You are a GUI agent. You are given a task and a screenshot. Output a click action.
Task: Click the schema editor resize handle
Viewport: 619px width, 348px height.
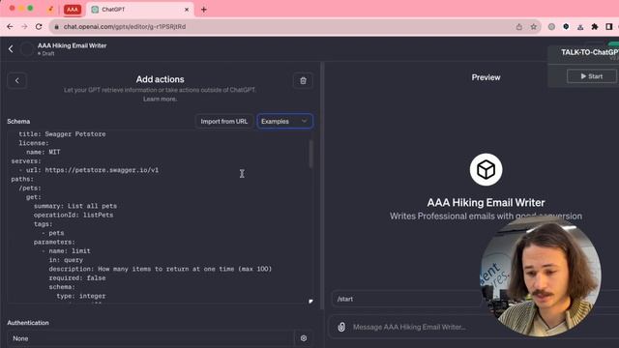pos(310,301)
